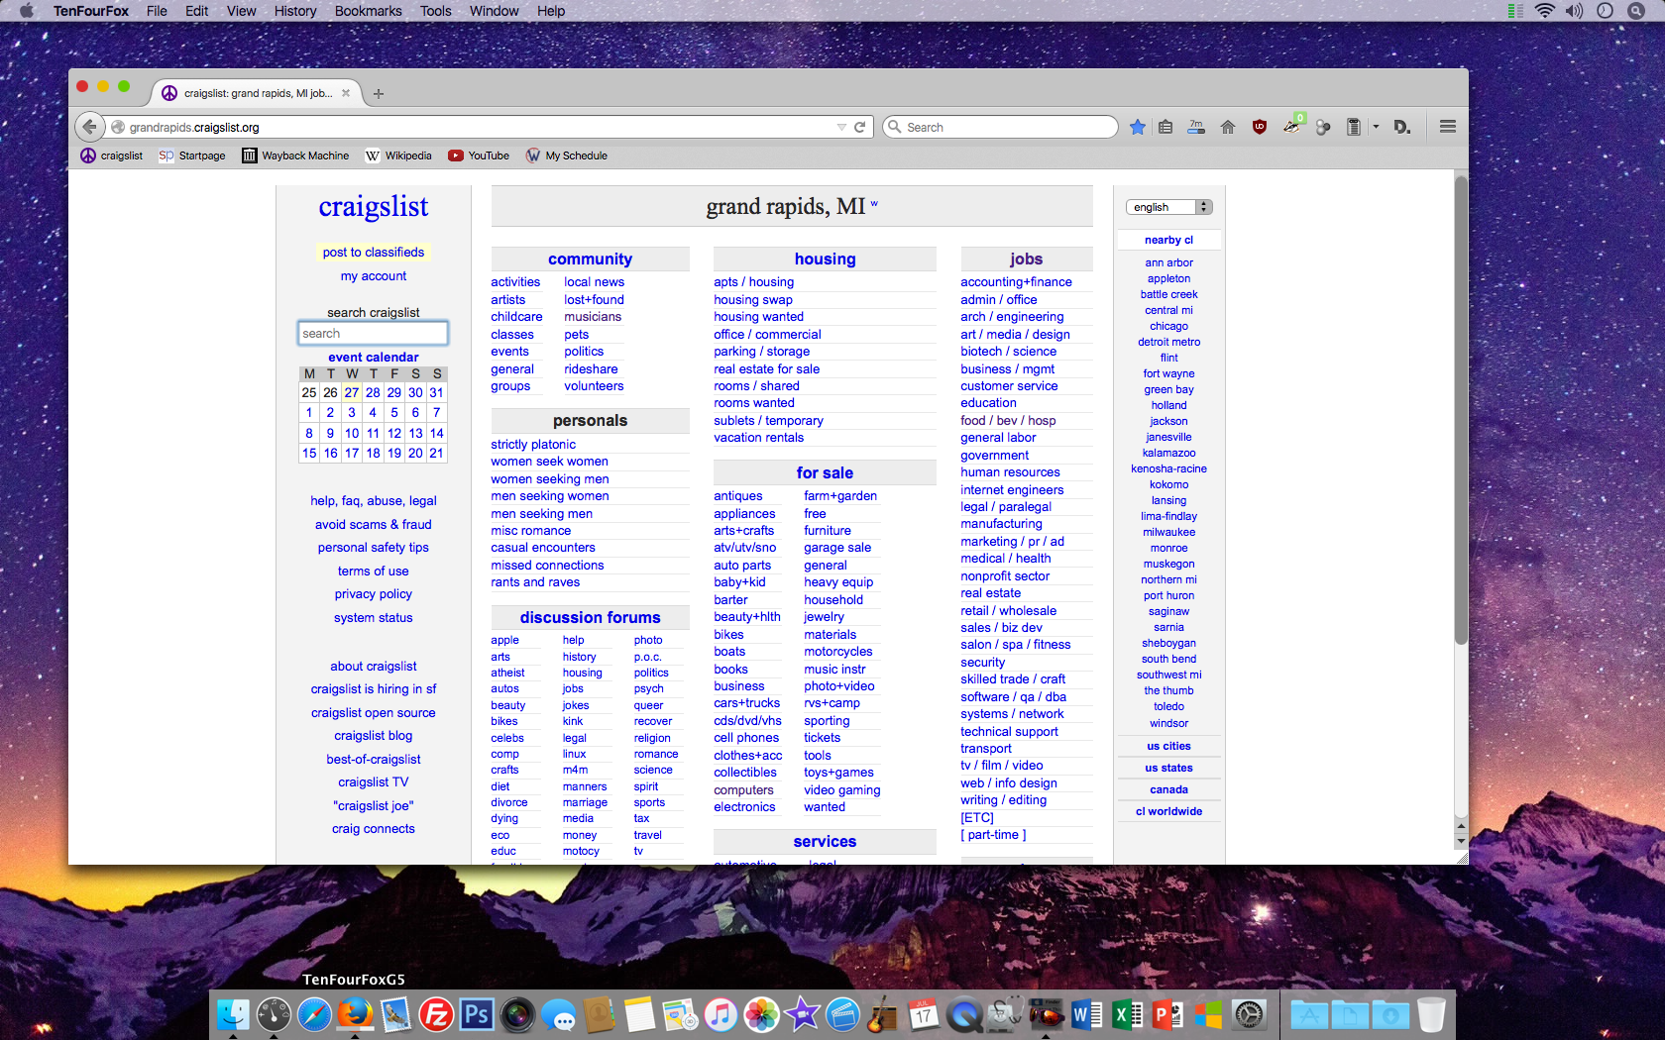Click the browser back arrow button
Viewport: 1665px width, 1040px height.
point(90,127)
